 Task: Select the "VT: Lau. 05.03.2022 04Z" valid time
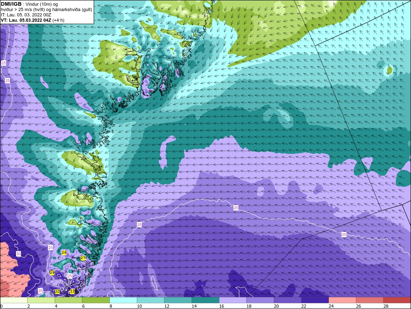coord(26,20)
